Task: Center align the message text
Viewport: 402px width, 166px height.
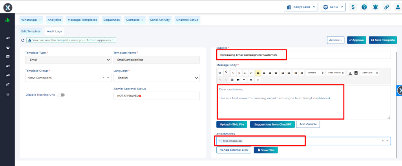Action: pyautogui.click(x=264, y=73)
